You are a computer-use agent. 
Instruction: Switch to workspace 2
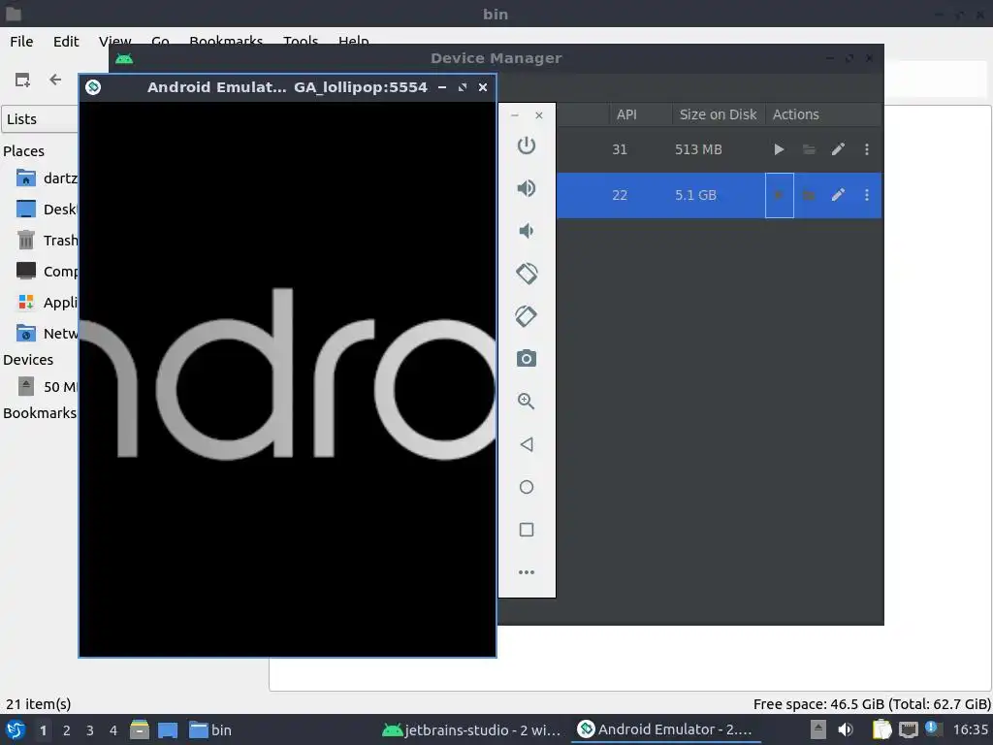[x=67, y=730]
